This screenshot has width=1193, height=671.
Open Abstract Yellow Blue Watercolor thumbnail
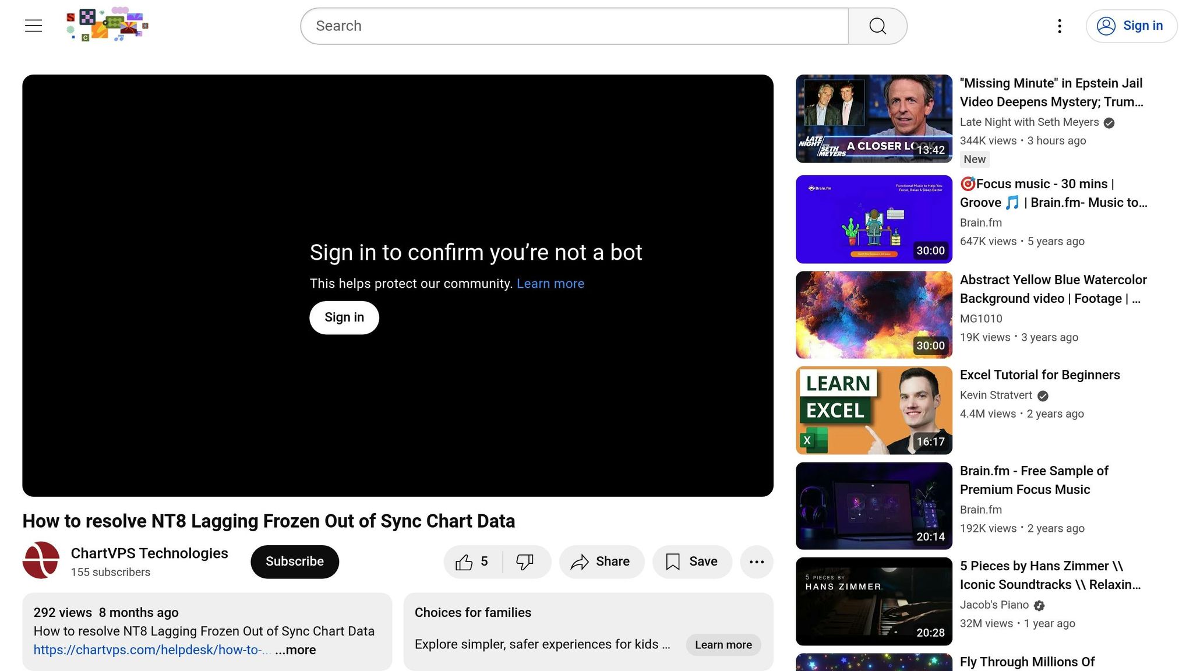(874, 315)
